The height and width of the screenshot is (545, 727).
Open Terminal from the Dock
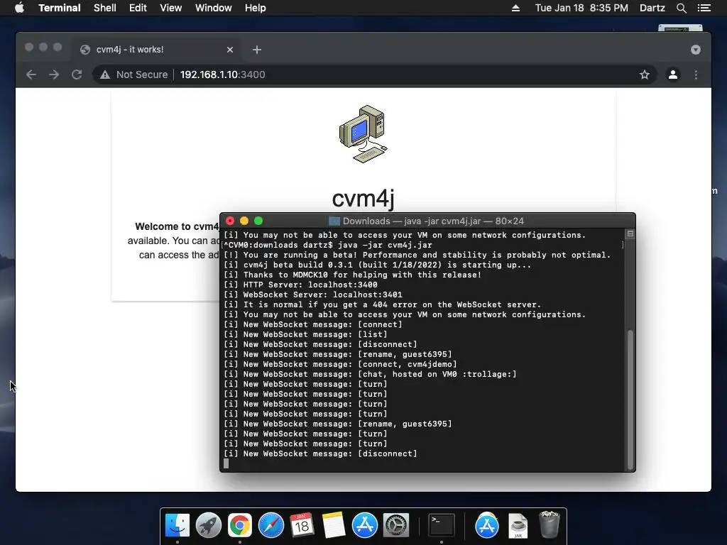point(442,525)
